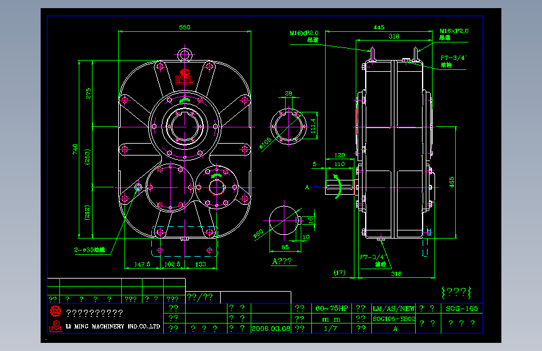Viewport: 542px width, 351px height.
Task: Click the 65 dimension under shaft section
Action: (285, 247)
